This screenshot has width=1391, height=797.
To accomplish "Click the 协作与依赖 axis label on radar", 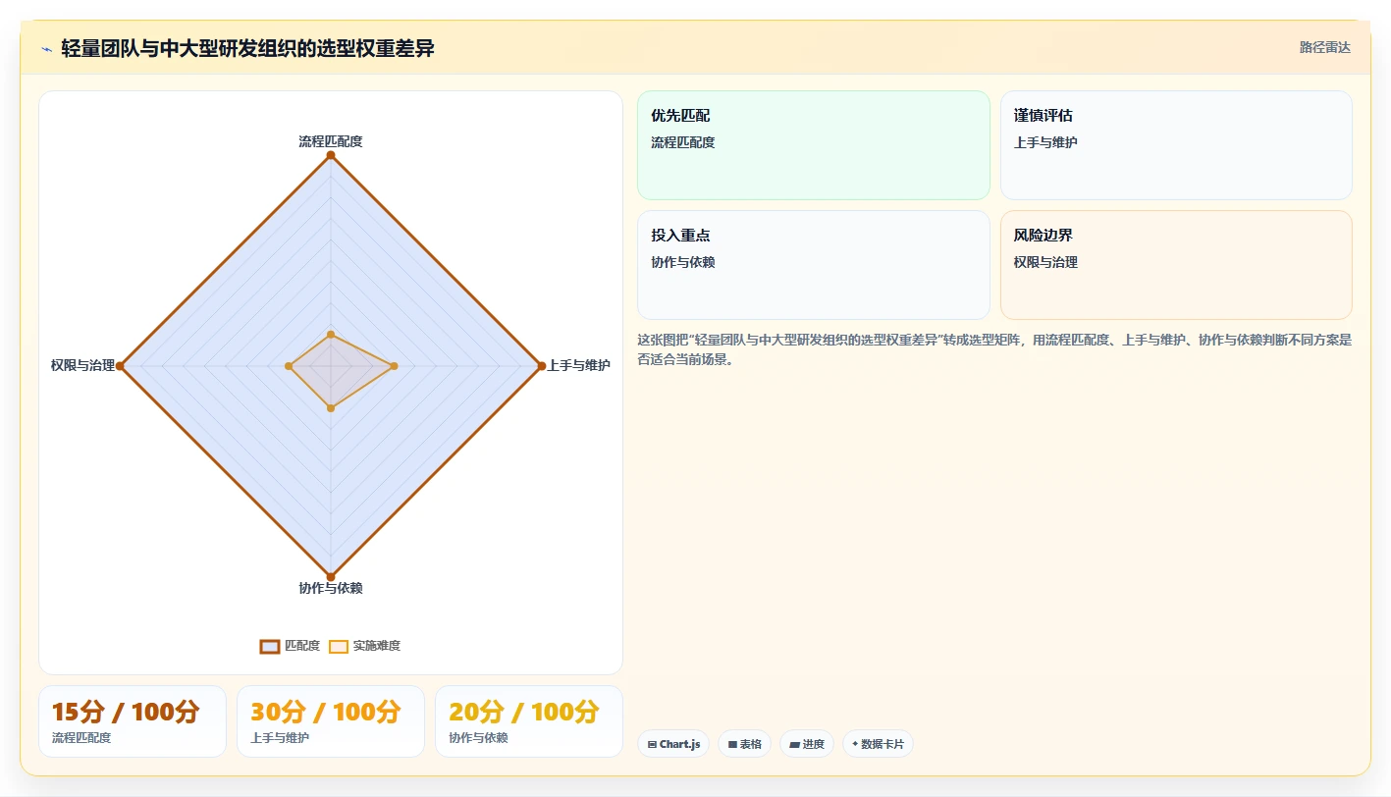I will tap(331, 588).
